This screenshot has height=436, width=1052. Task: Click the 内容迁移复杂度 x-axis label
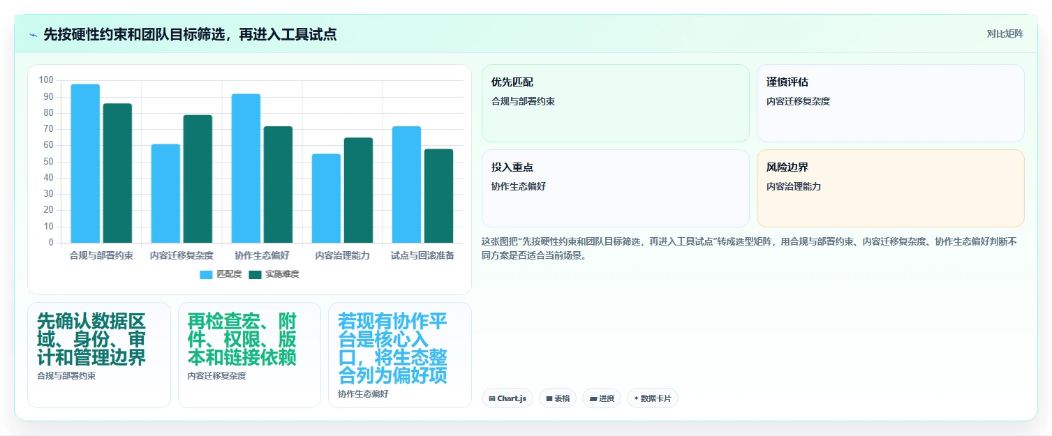coord(181,255)
